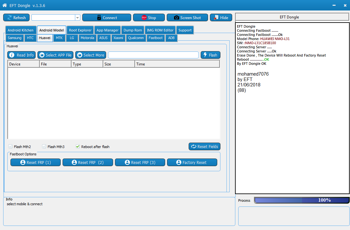This screenshot has width=350, height=230.
Task: Open the Support tab
Action: point(185,30)
